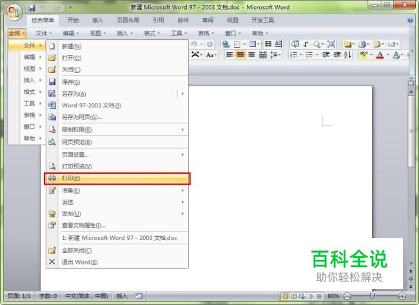The image size is (419, 305).
Task: Open the highlight color dropdown arrow
Action: tap(371, 55)
